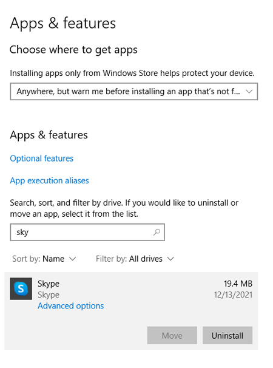Open the Sort by Name dropdown
This screenshot has width=273, height=368.
44,259
